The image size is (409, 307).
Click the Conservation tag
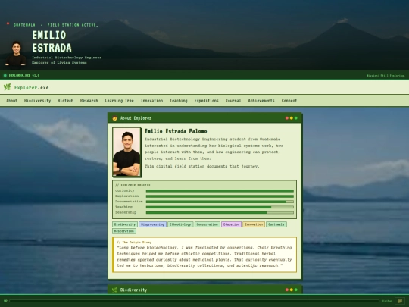pos(207,224)
